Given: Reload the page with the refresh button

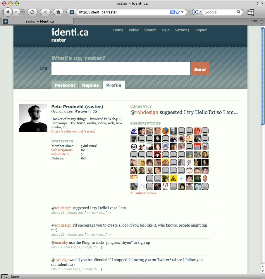Looking at the screenshot, I should (32, 12).
